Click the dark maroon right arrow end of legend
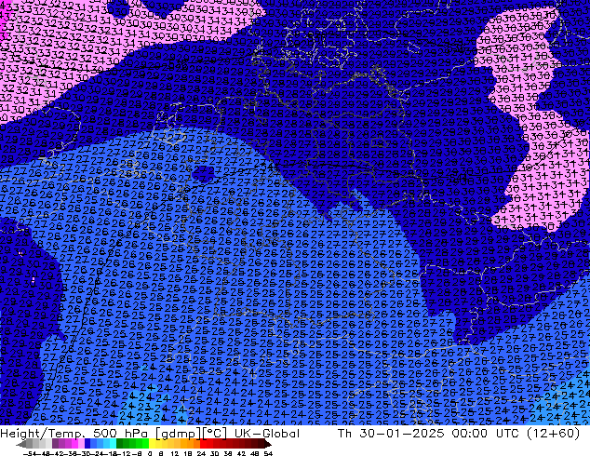The image size is (590, 456). click(x=267, y=444)
